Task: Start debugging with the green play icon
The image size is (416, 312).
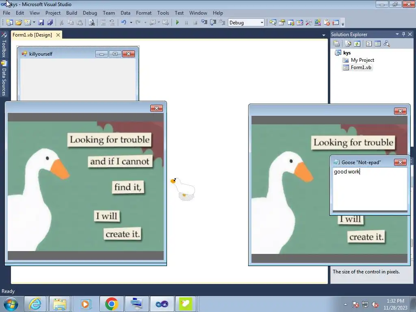Action: coord(177,23)
